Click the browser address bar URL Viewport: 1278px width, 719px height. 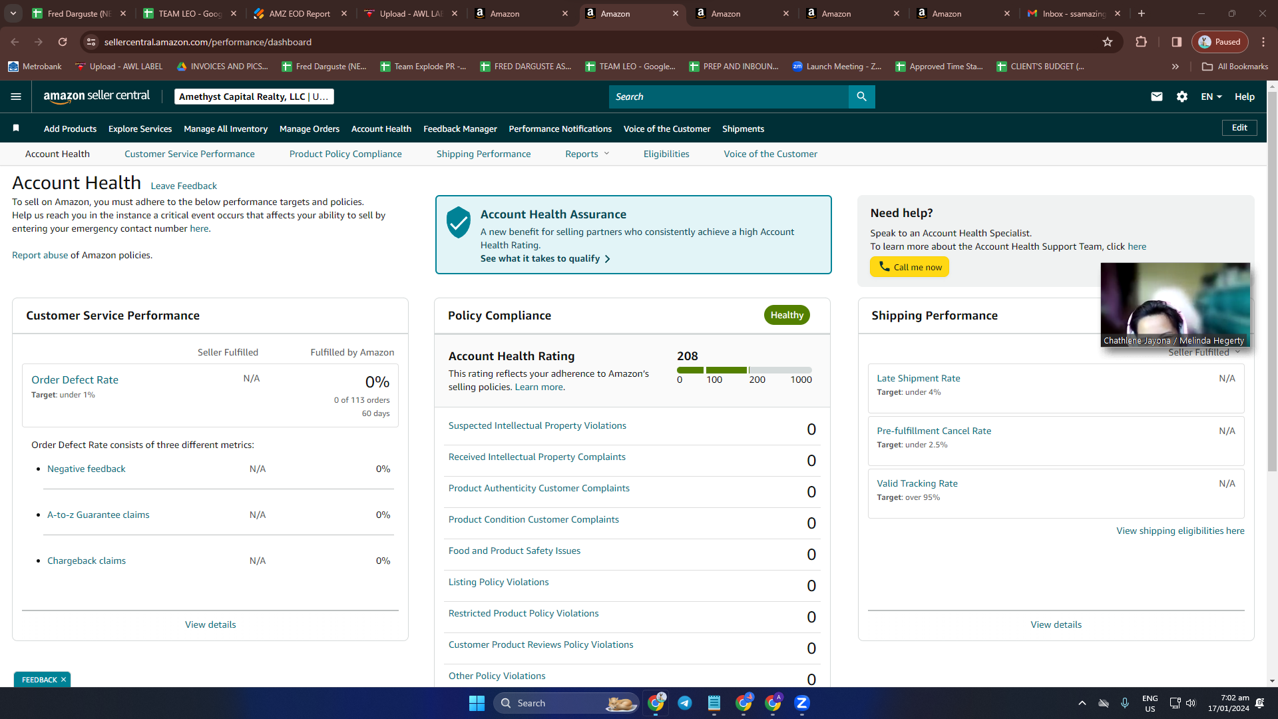(x=208, y=42)
